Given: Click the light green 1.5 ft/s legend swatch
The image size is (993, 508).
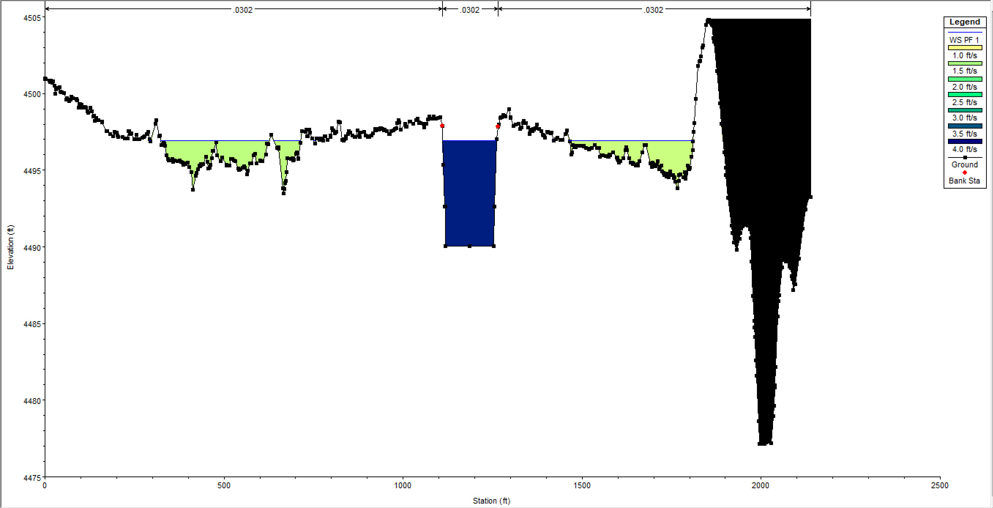Looking at the screenshot, I should [964, 63].
